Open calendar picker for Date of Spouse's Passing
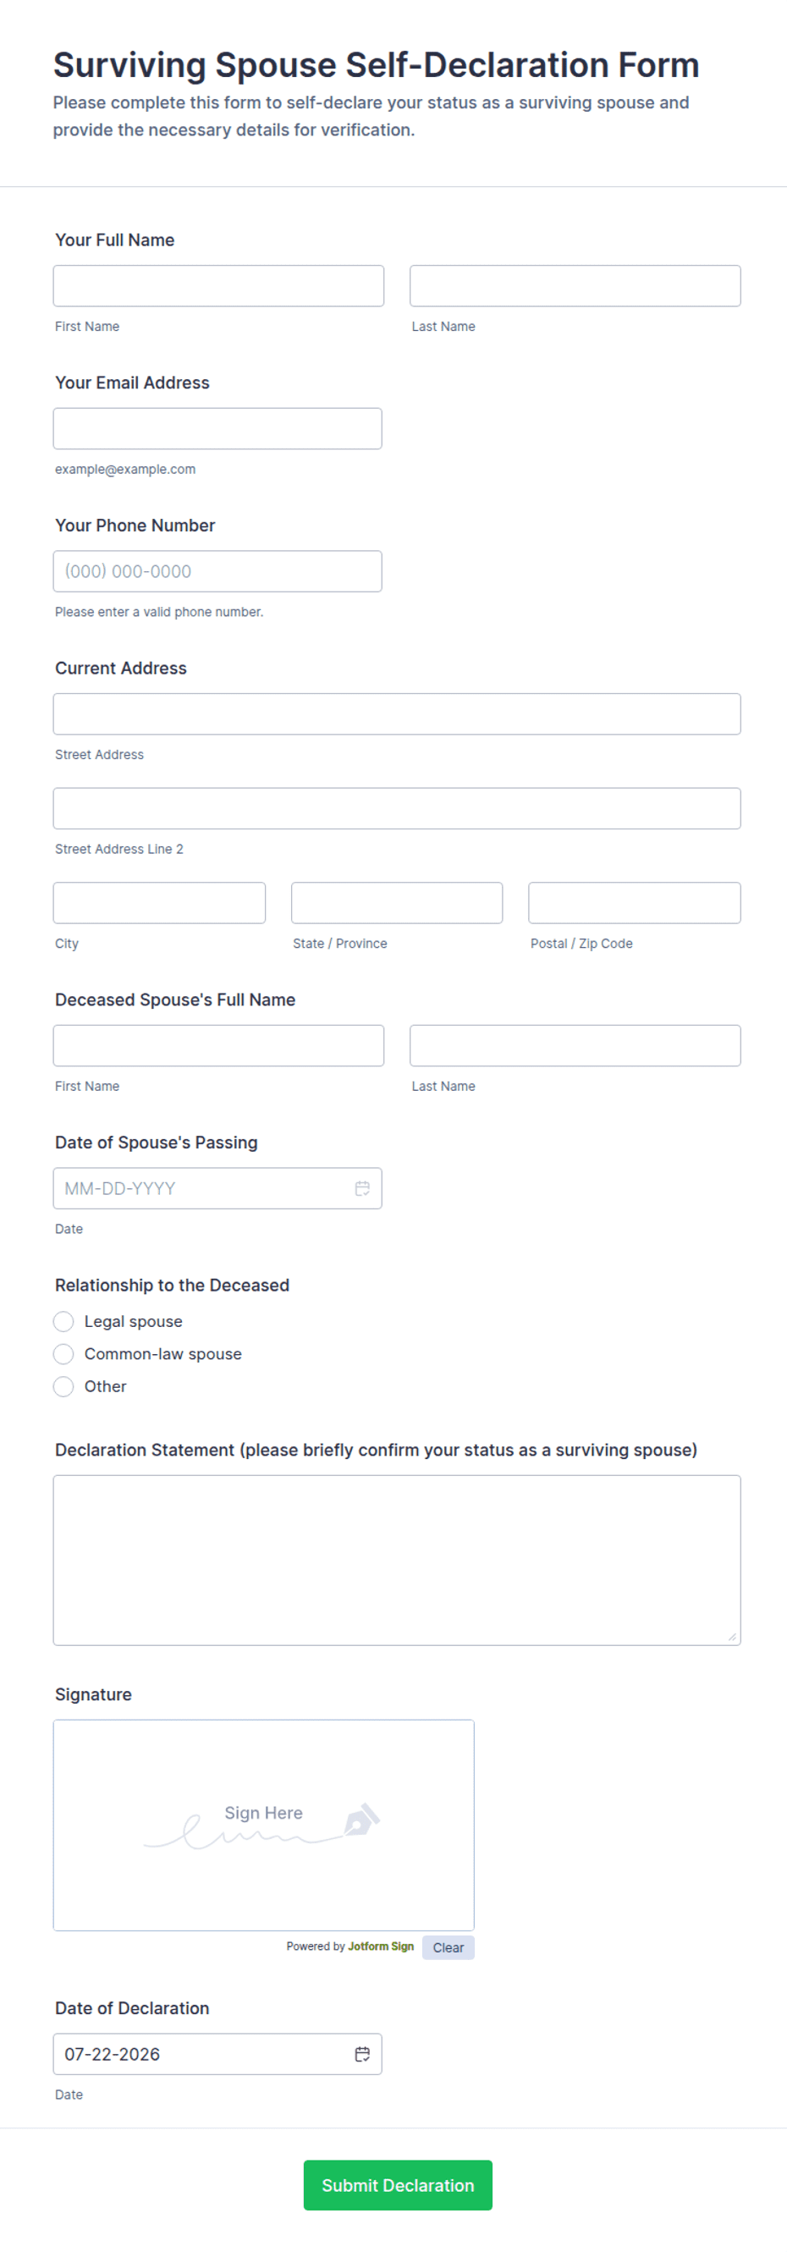The image size is (787, 2252). pos(362,1188)
